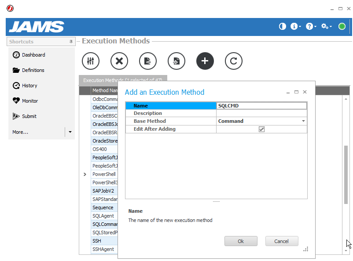
Task: Expand the More shortcuts dropdown arrow
Action: (70, 132)
